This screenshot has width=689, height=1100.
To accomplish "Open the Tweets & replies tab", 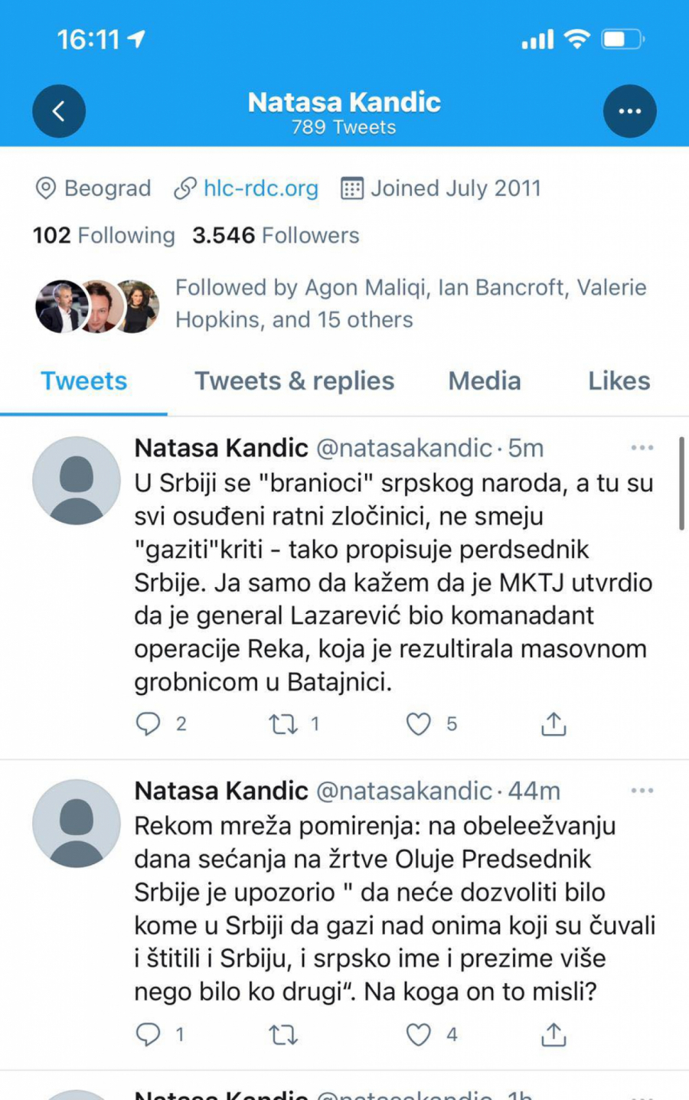I will (294, 380).
